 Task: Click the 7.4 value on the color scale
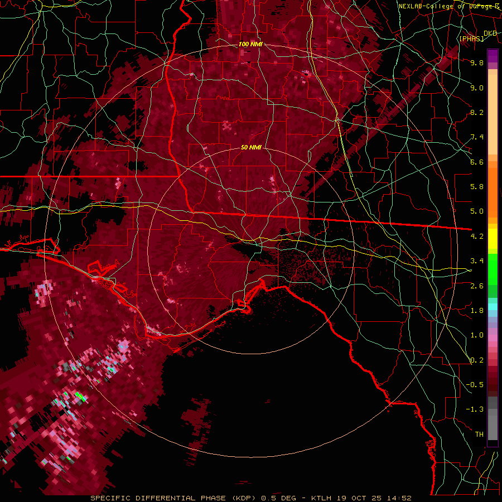(477, 137)
